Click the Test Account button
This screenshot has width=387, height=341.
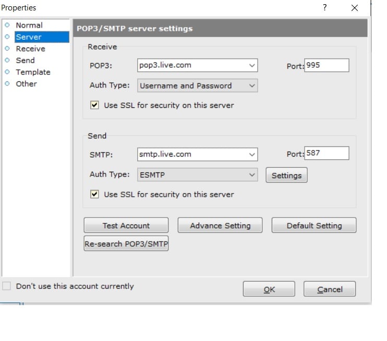coord(126,225)
